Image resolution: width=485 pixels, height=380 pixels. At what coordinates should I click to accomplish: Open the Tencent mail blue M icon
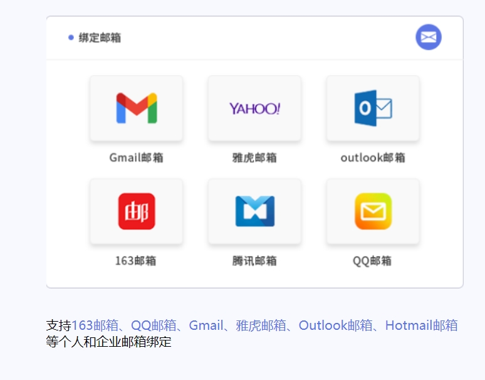pos(254,211)
